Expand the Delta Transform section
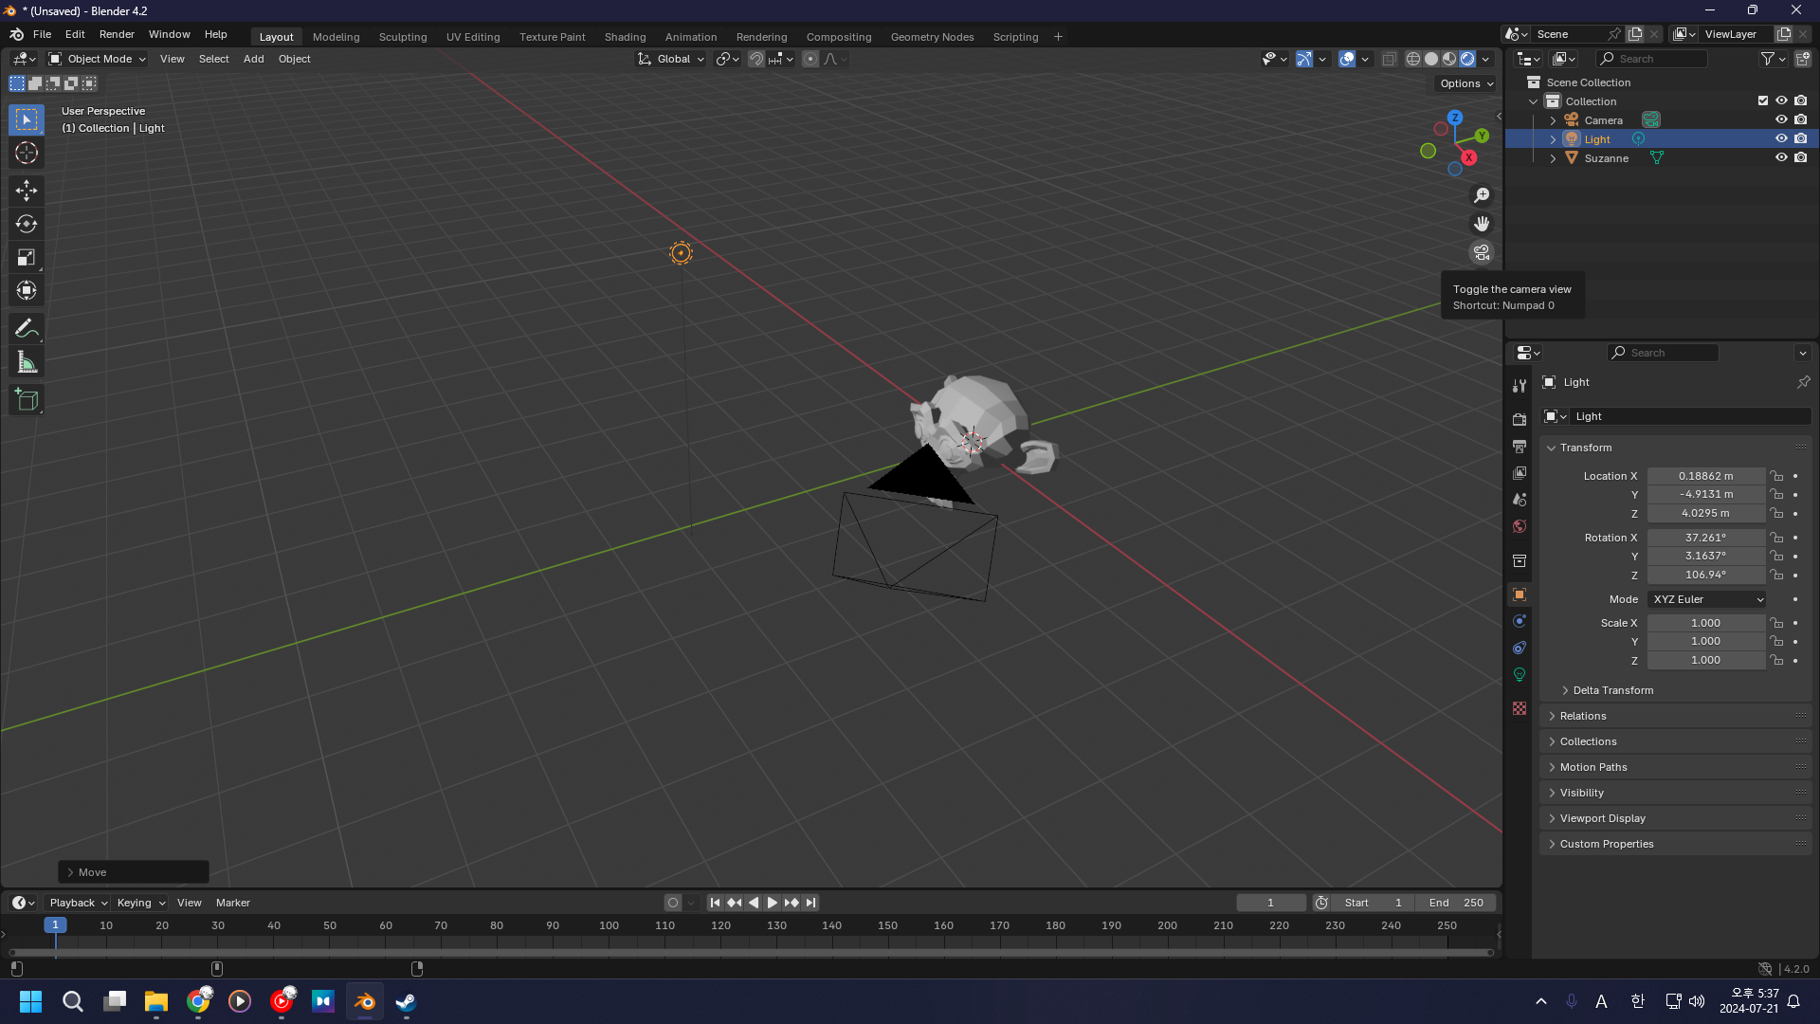 click(1612, 690)
